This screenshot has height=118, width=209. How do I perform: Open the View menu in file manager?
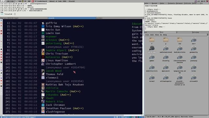point(157,35)
